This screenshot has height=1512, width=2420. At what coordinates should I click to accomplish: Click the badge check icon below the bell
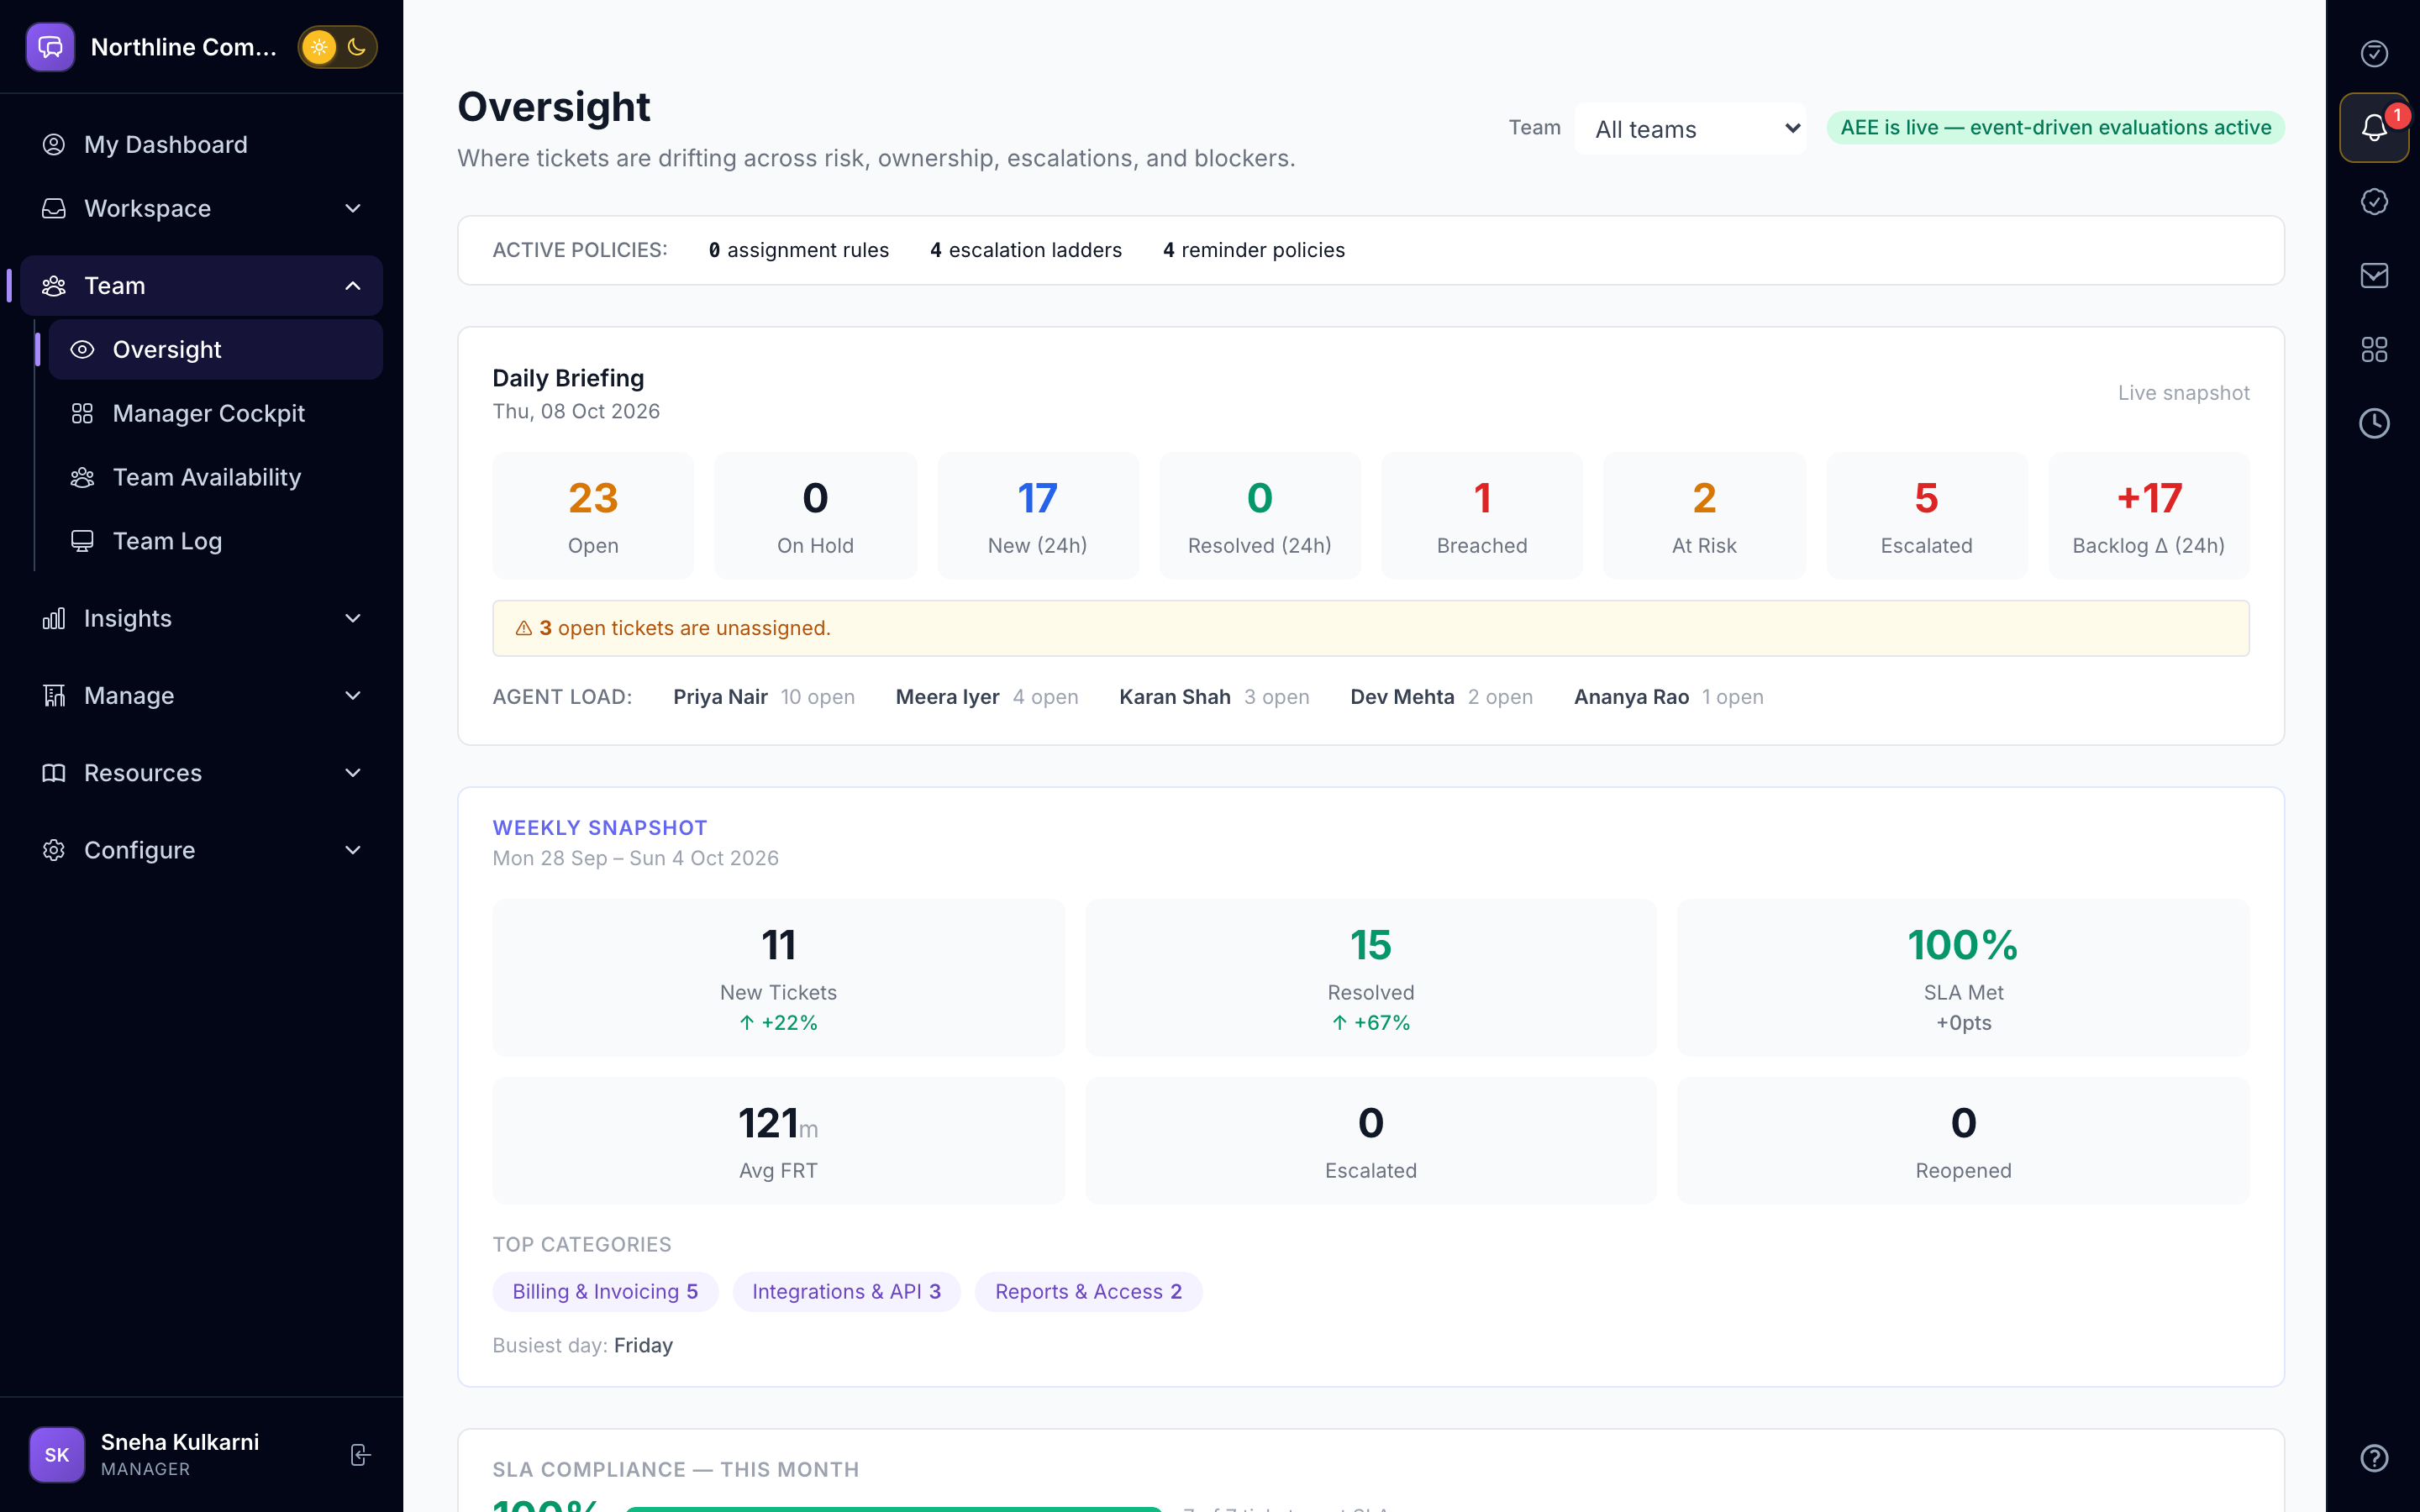[x=2374, y=202]
